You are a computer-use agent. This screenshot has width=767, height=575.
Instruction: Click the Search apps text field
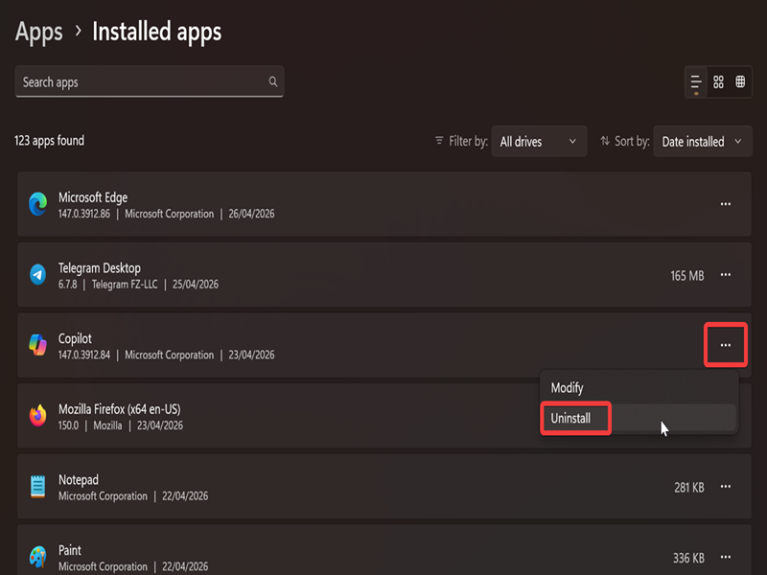(139, 82)
